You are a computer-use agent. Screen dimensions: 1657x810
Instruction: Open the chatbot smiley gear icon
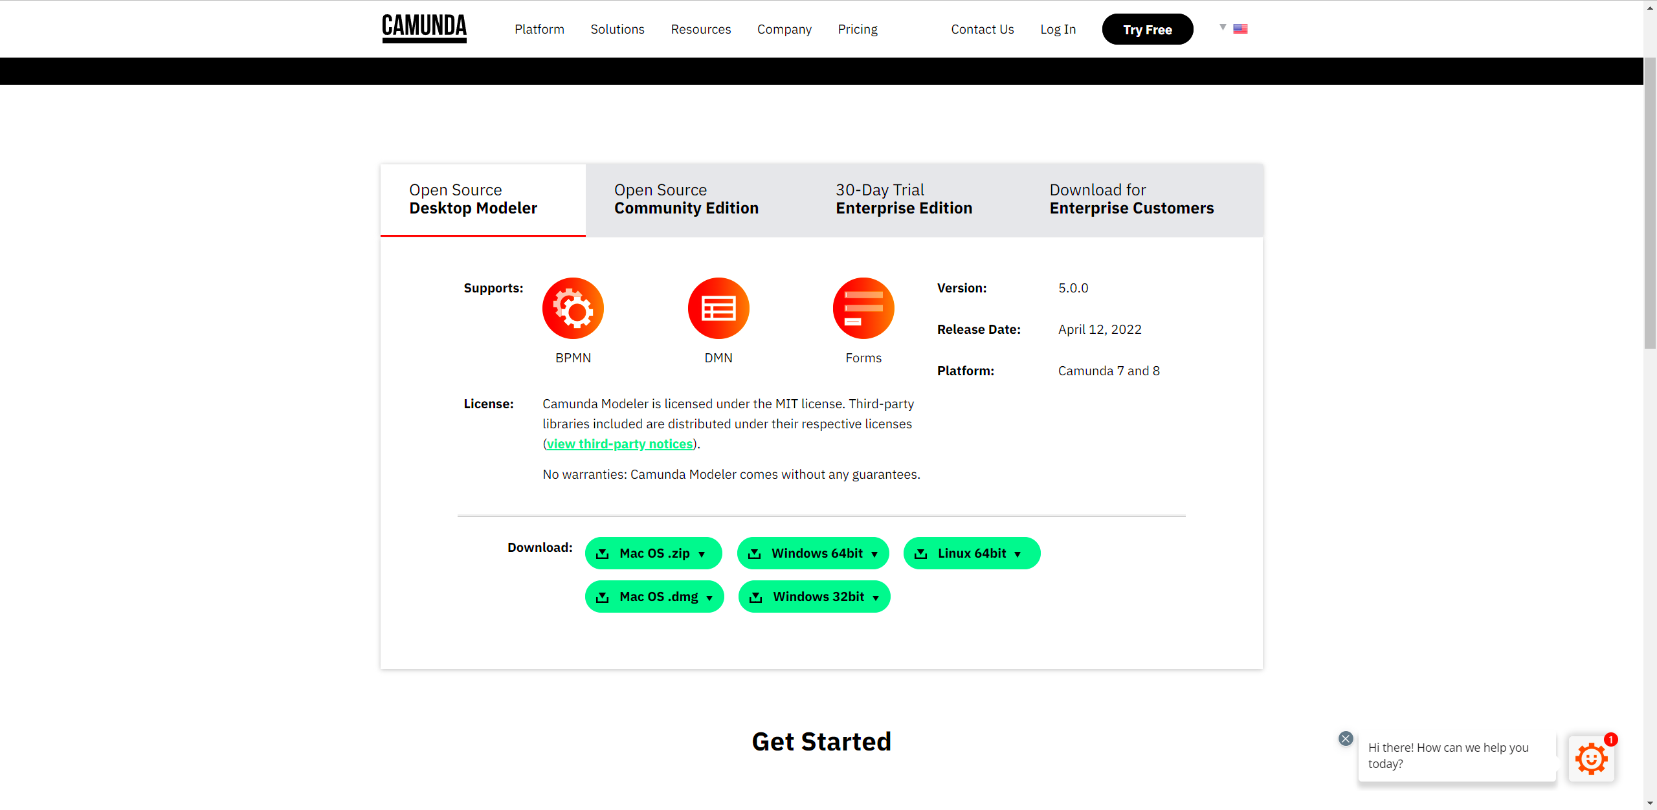pos(1592,759)
